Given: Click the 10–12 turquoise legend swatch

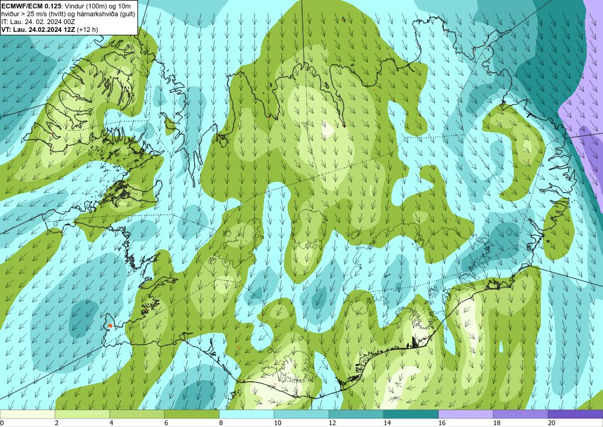Looking at the screenshot, I should pyautogui.click(x=301, y=414).
